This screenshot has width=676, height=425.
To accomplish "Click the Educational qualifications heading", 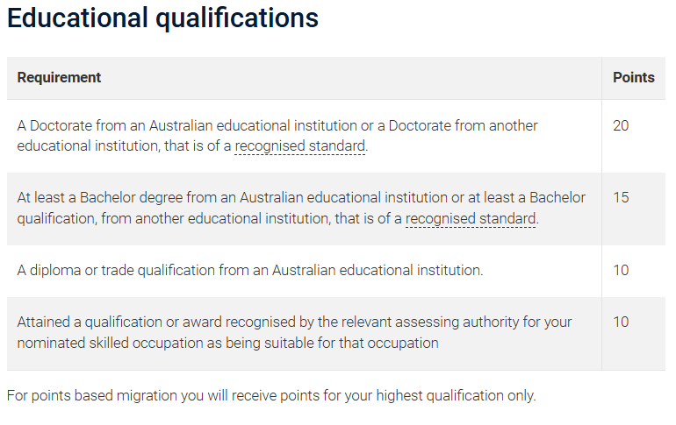I will click(x=162, y=18).
